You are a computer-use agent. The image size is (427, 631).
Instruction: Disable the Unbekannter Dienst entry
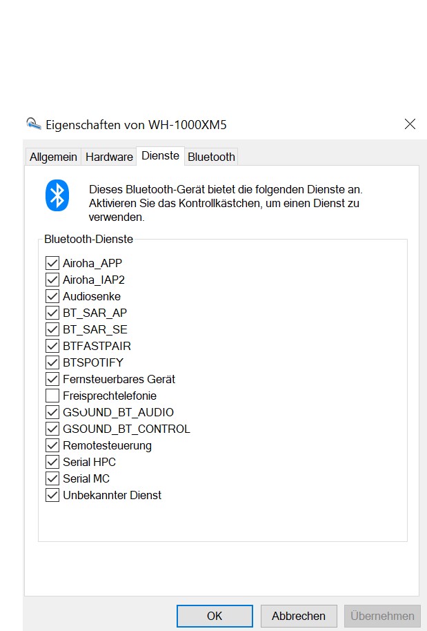point(52,495)
